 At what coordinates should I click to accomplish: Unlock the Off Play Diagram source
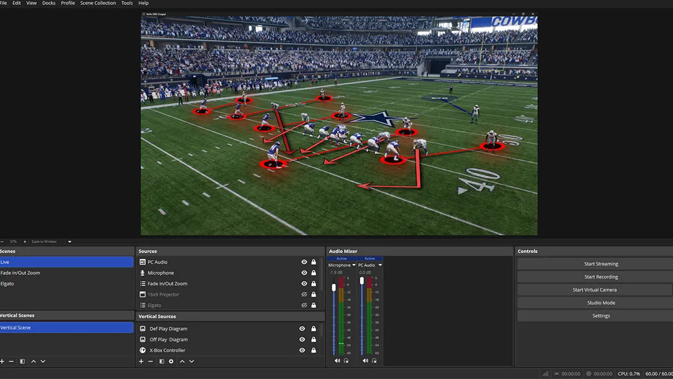313,339
